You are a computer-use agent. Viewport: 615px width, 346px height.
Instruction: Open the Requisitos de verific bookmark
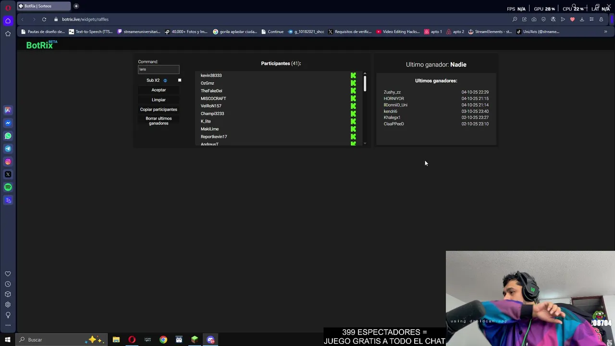[x=350, y=32]
